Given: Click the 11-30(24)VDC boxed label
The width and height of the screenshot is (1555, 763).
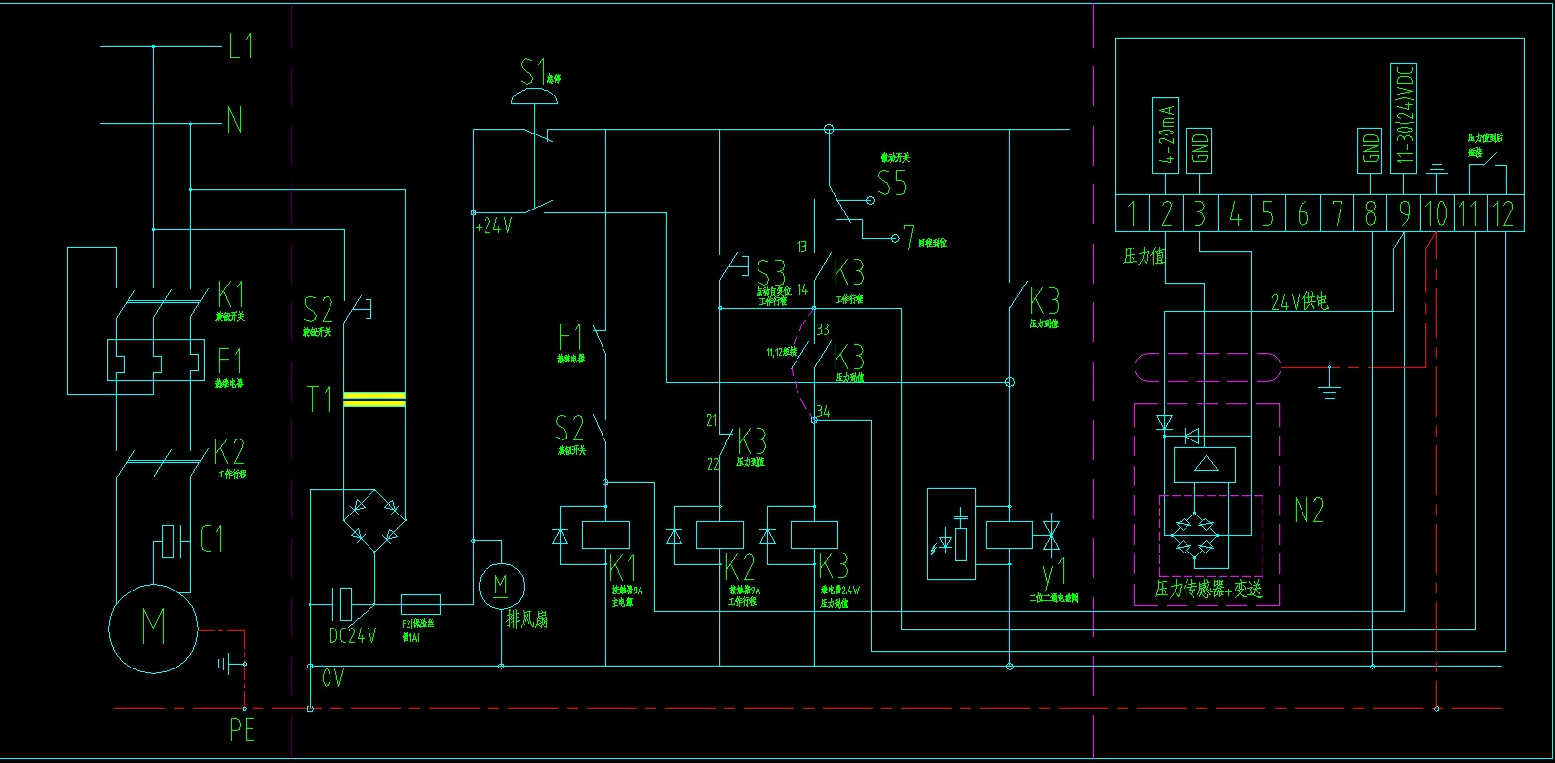Looking at the screenshot, I should 1403,119.
